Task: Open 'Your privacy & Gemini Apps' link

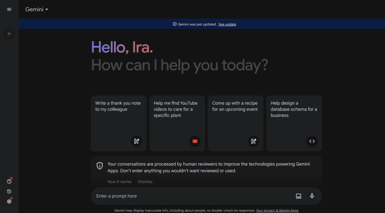Action: [x=277, y=211]
